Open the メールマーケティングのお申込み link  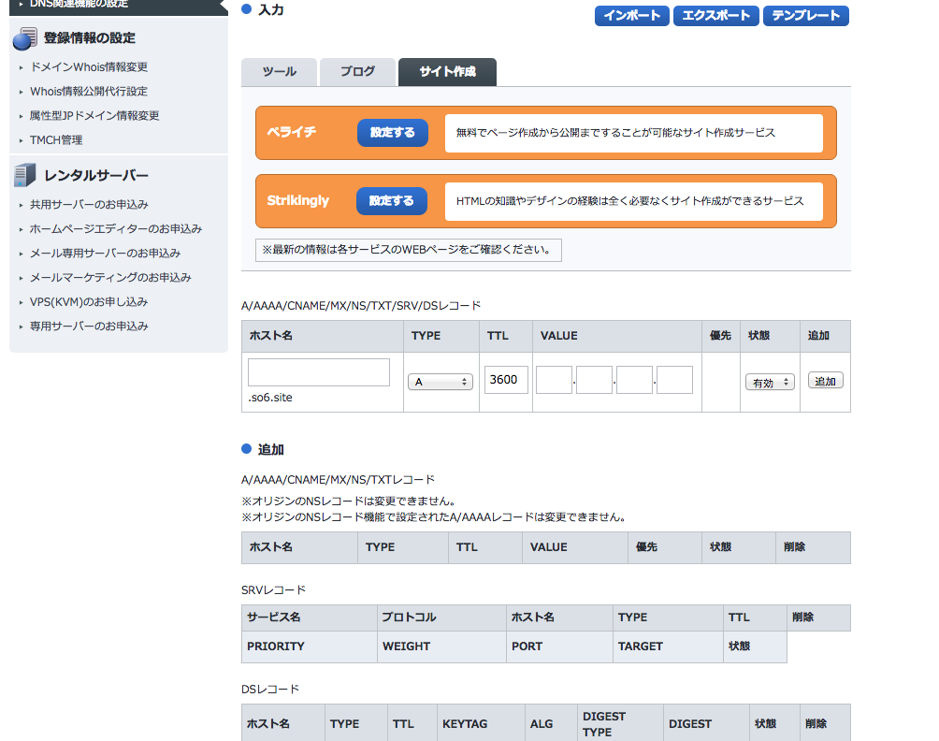(110, 277)
